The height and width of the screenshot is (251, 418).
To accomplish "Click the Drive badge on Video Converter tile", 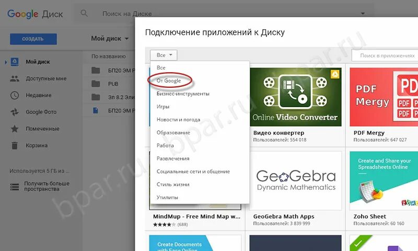I will click(335, 74).
